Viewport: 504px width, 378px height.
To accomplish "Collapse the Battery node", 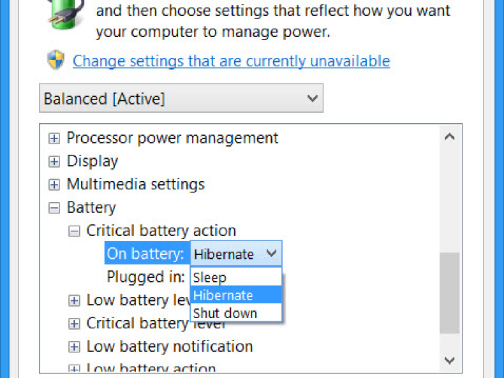I will pyautogui.click(x=54, y=208).
